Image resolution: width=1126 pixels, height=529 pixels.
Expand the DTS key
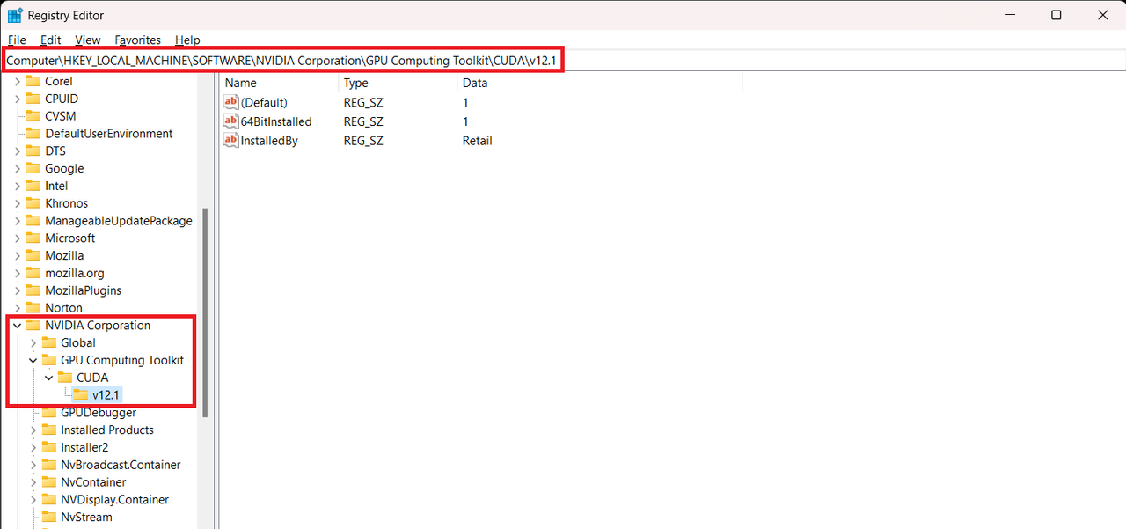coord(18,151)
